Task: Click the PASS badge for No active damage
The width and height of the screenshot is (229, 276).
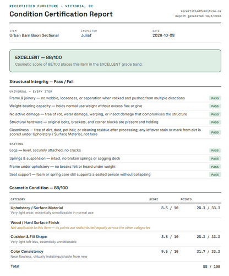Action: point(215,114)
